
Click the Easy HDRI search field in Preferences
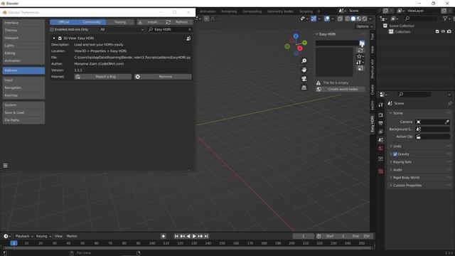click(170, 30)
